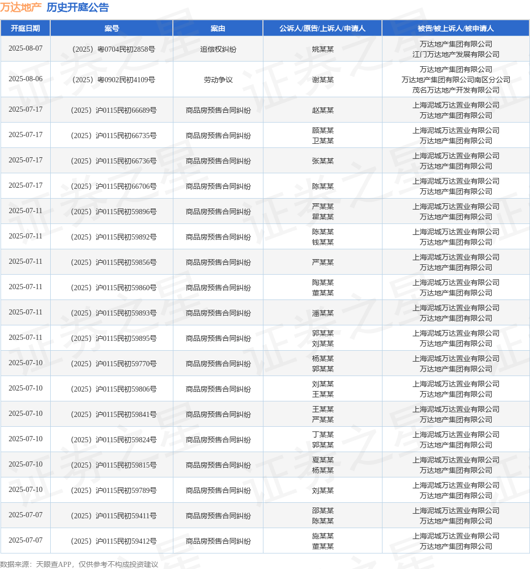Click case number 沪0115民初59412号
This screenshot has height=569, width=530.
114,542
